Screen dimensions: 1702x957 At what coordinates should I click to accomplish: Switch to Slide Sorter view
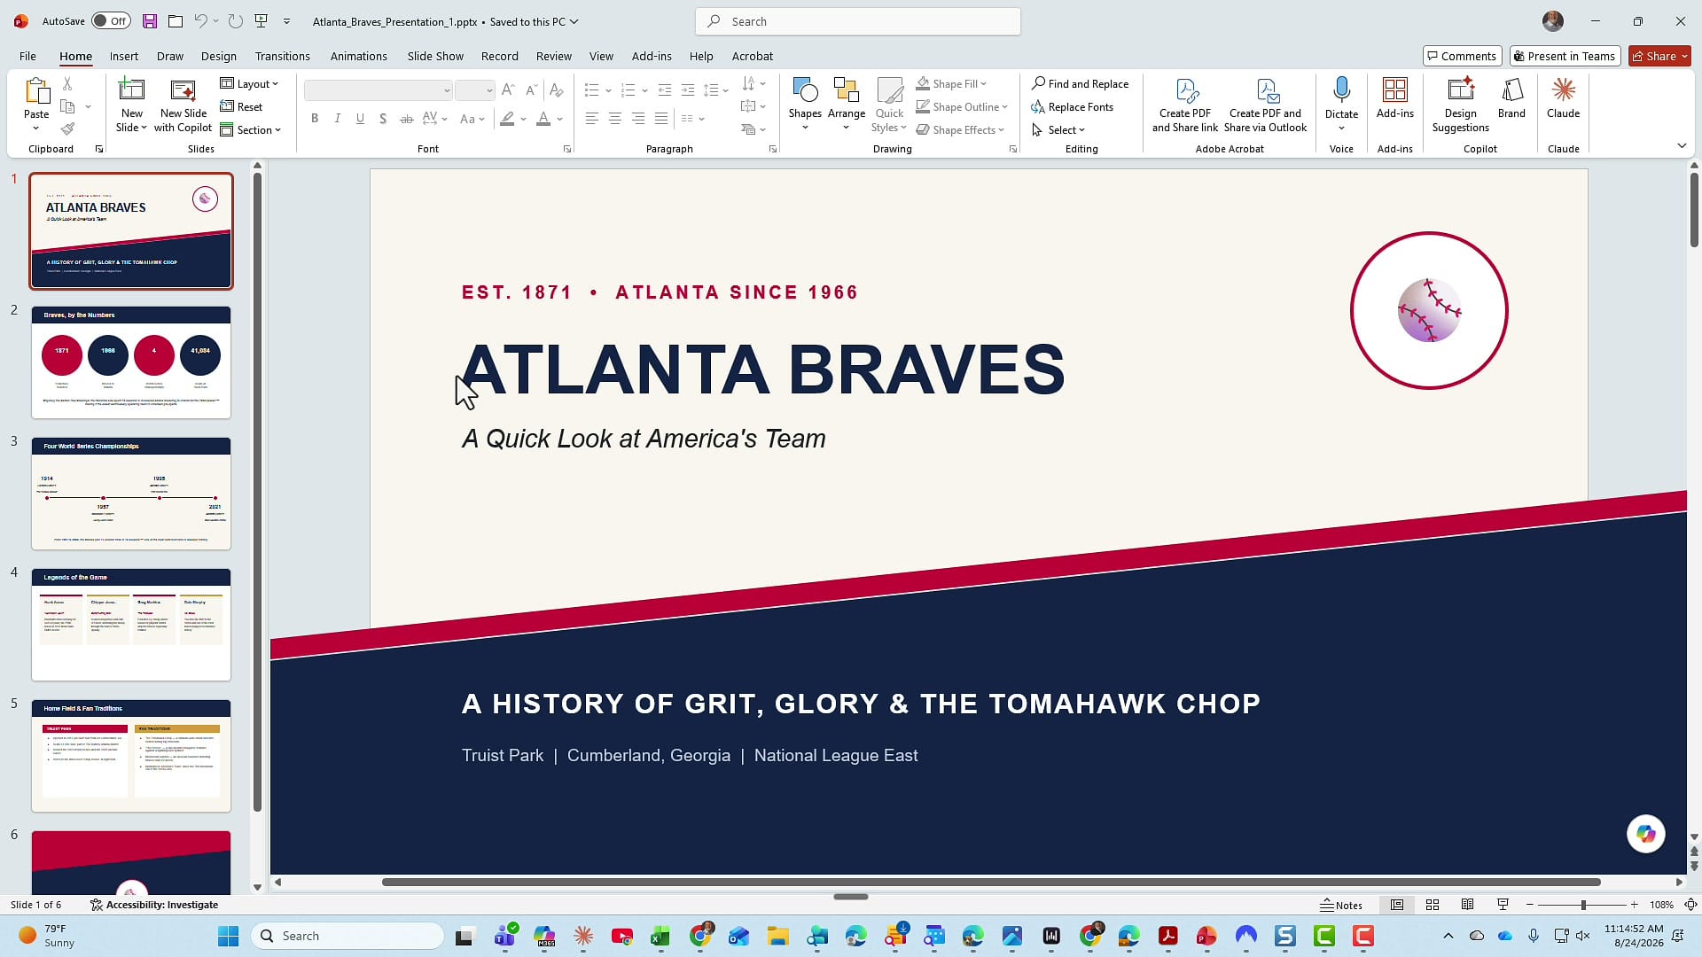click(x=1432, y=905)
